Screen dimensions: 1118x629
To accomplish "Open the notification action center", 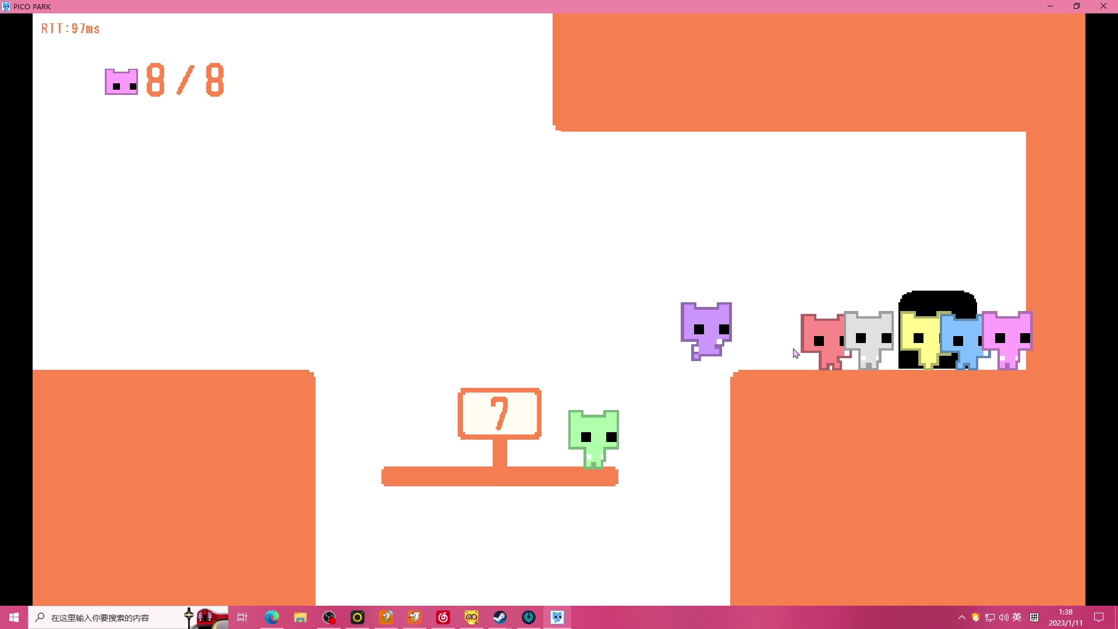I will coord(1099,617).
